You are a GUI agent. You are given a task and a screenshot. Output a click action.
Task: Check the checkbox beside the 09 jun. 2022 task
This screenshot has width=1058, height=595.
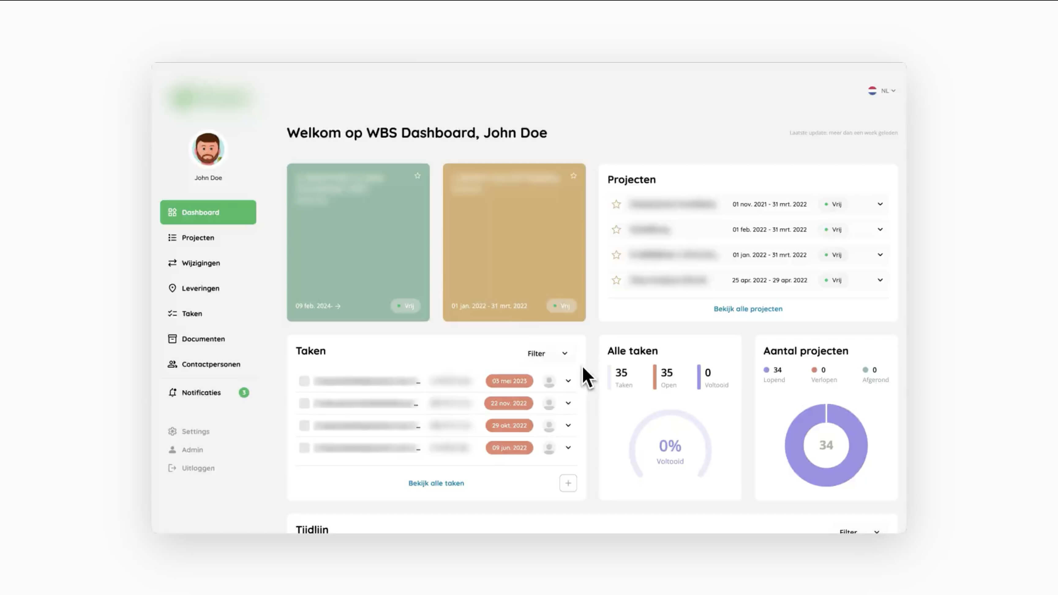coord(304,448)
